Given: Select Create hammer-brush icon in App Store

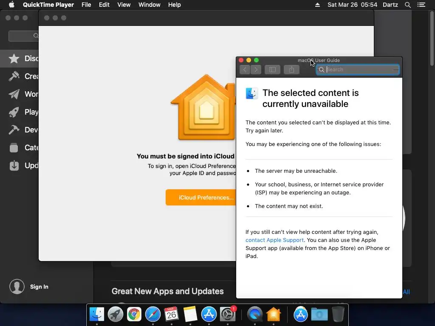Looking at the screenshot, I should point(14,76).
